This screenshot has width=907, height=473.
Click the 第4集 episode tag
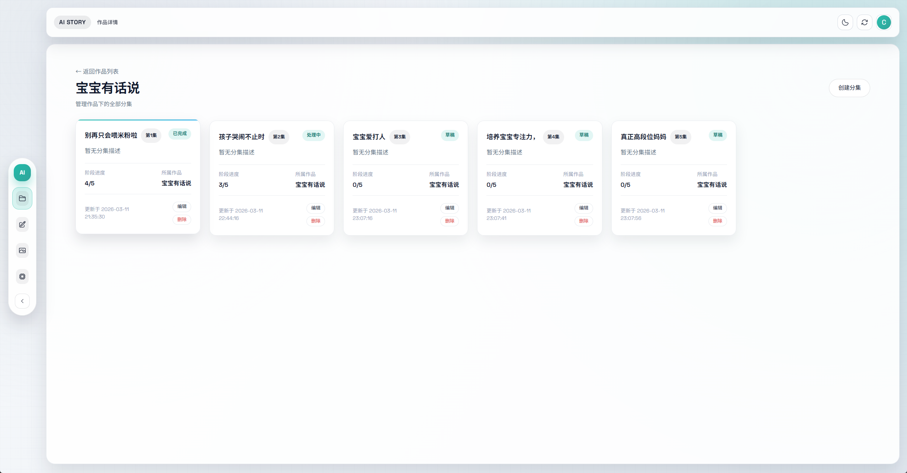553,137
